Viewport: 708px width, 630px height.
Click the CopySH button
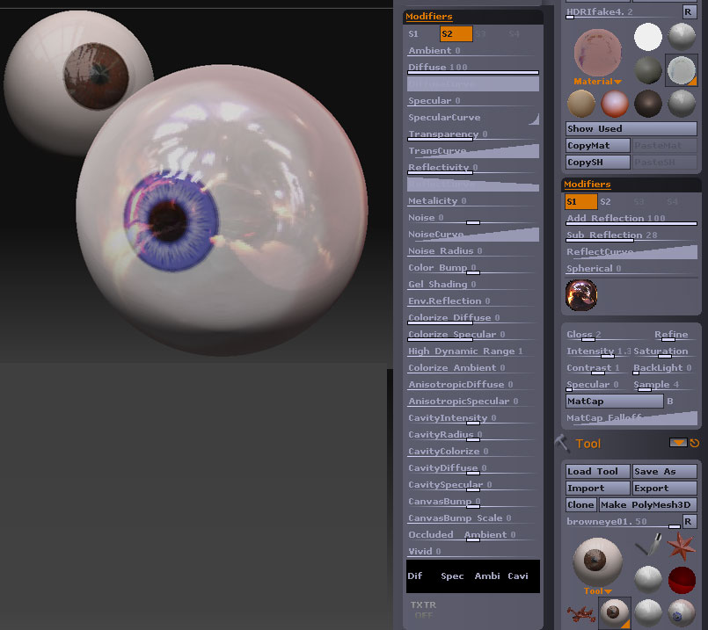597,162
